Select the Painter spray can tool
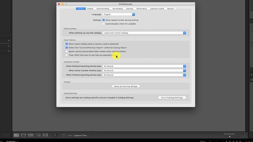The width and height of the screenshot is (253, 142). [55, 135]
